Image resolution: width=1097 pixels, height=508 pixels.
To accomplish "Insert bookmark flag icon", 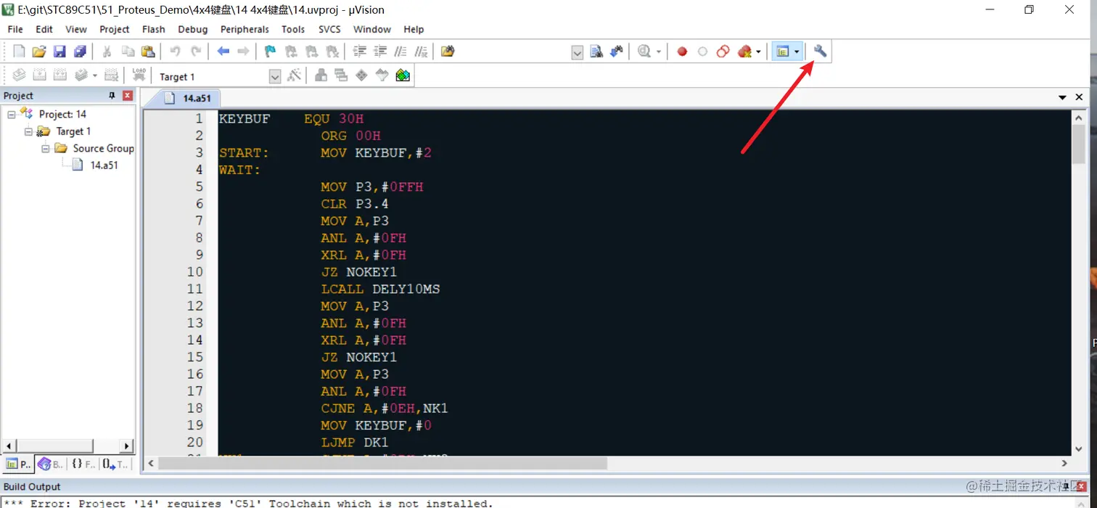I will coord(270,52).
